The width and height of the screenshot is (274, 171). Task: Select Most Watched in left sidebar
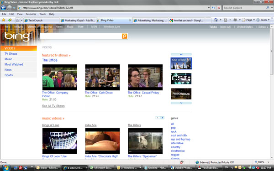pyautogui.click(x=14, y=64)
